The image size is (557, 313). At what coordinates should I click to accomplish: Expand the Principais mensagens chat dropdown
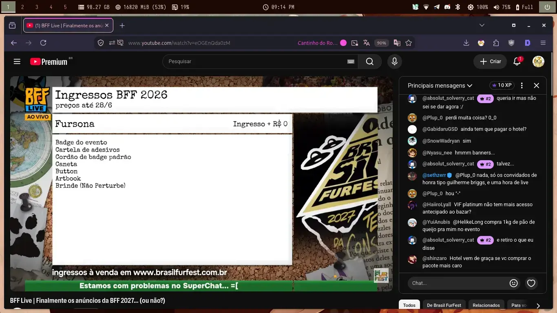coord(440,86)
